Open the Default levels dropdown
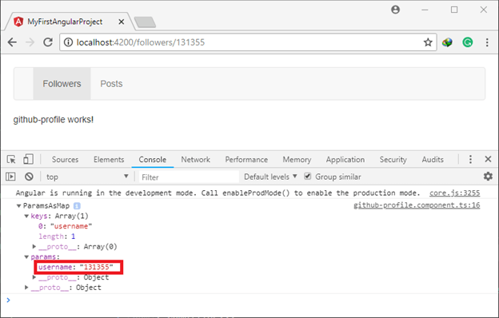This screenshot has width=499, height=318. 270,177
